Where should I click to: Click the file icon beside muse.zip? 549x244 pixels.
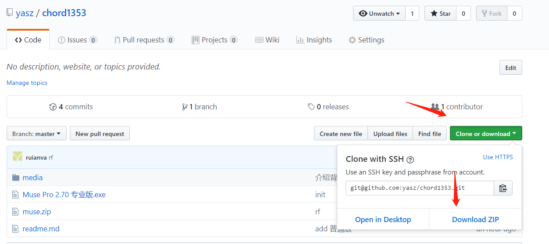[x=16, y=212]
